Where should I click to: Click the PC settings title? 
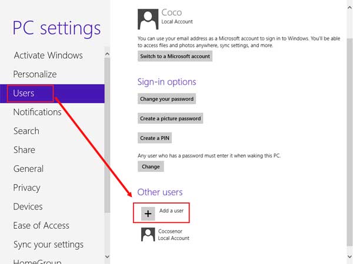[56, 29]
